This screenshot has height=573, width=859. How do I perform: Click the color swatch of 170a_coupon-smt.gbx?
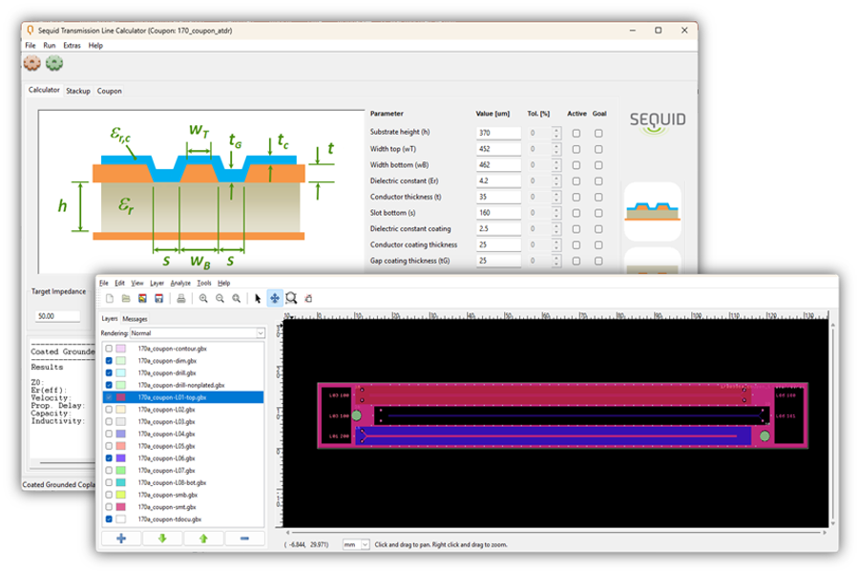121,507
